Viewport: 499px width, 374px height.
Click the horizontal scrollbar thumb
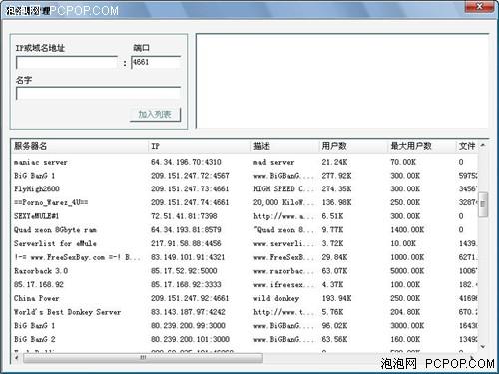tap(143, 358)
